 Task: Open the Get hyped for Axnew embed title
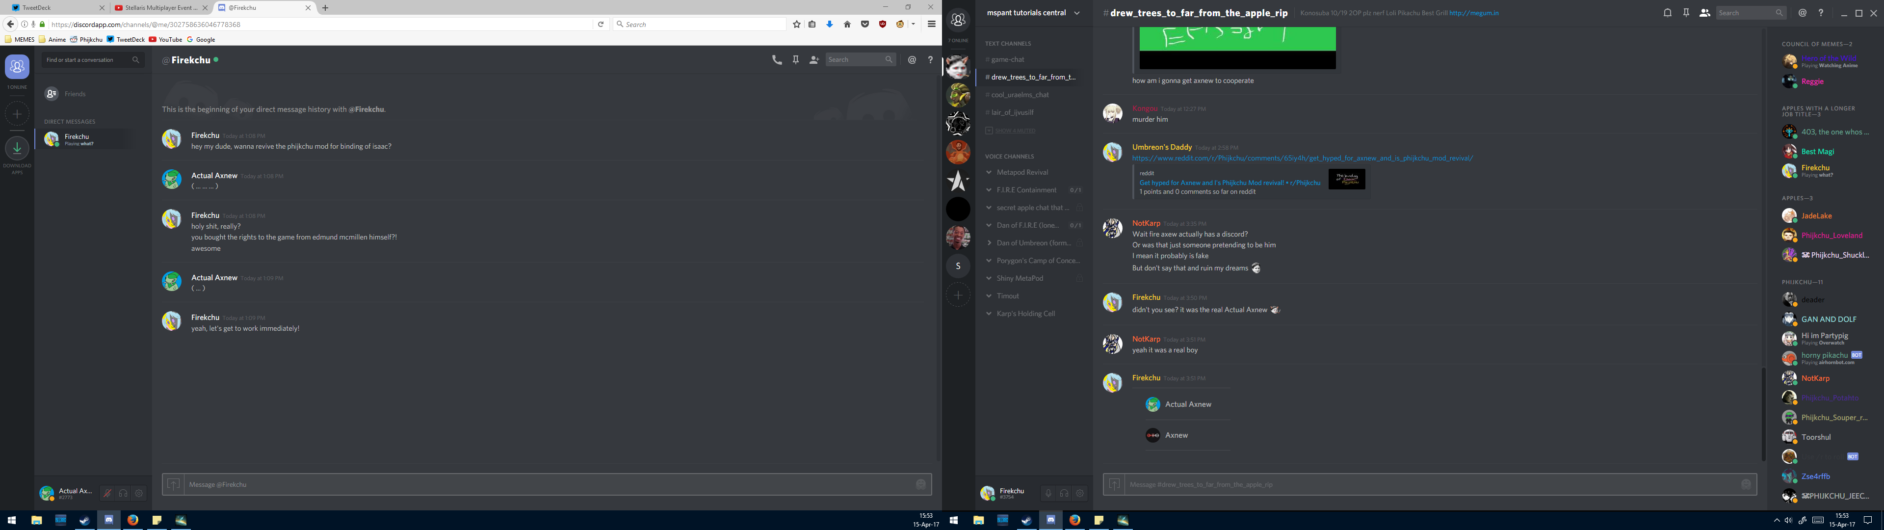point(1230,183)
